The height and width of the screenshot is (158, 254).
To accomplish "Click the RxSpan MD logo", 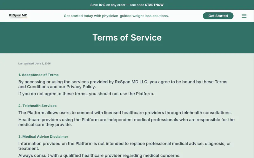I will coord(18,16).
